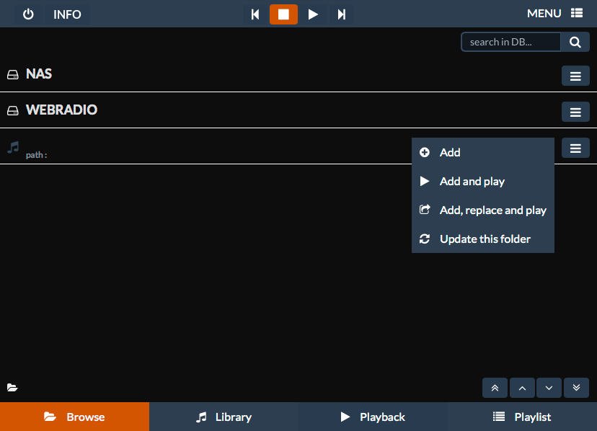This screenshot has width=597, height=431.
Task: Open the INFO button
Action: [67, 14]
